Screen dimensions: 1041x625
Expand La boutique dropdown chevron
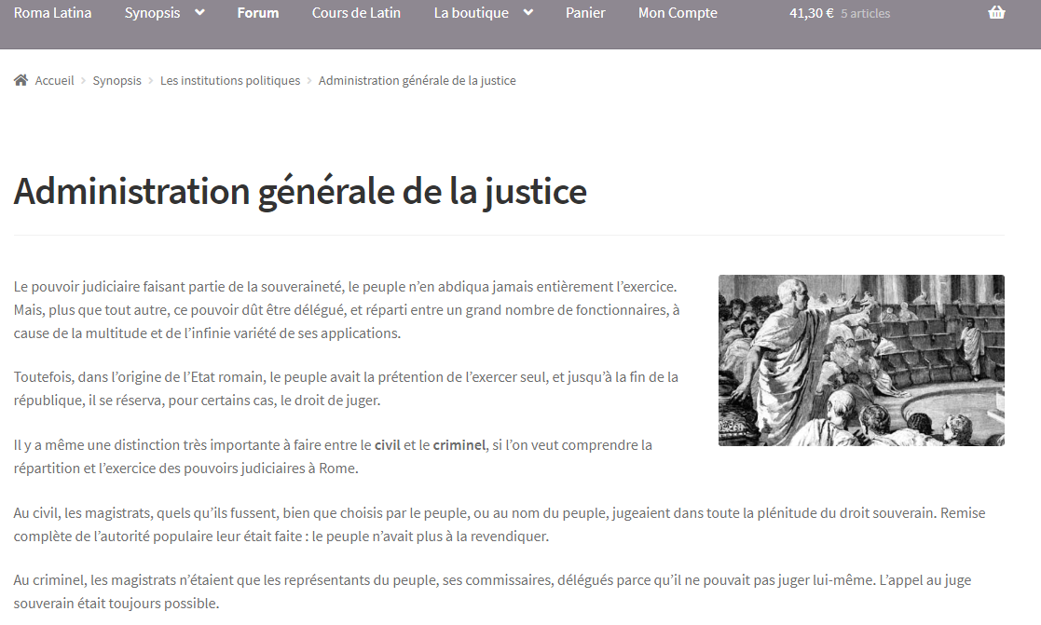(527, 13)
